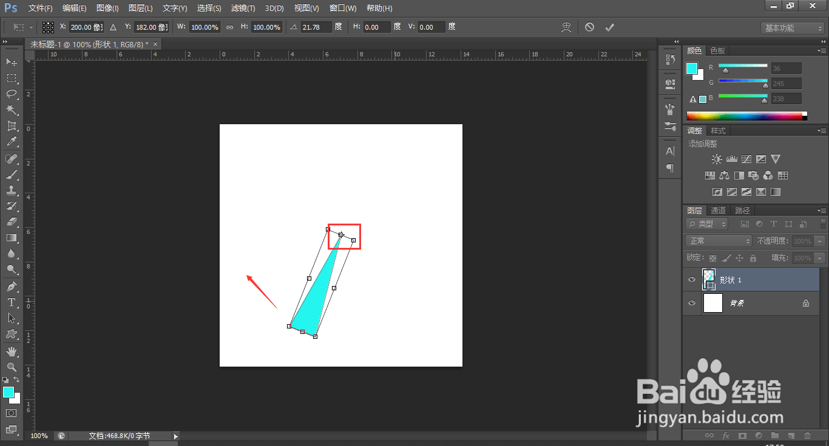The image size is (829, 446).
Task: Open the 滤镜(T) menu
Action: [243, 8]
